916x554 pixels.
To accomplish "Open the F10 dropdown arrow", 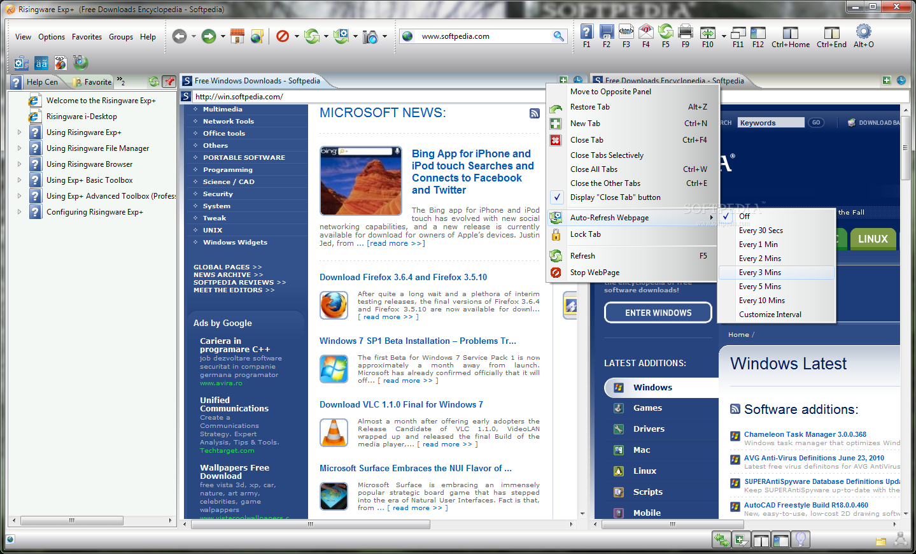I will [724, 36].
